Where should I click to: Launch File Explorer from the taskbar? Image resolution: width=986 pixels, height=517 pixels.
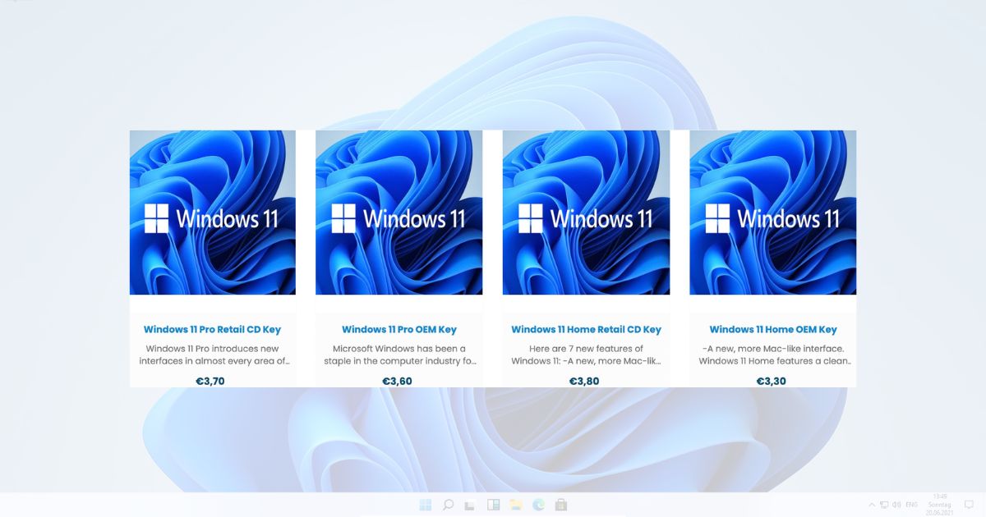click(x=516, y=505)
